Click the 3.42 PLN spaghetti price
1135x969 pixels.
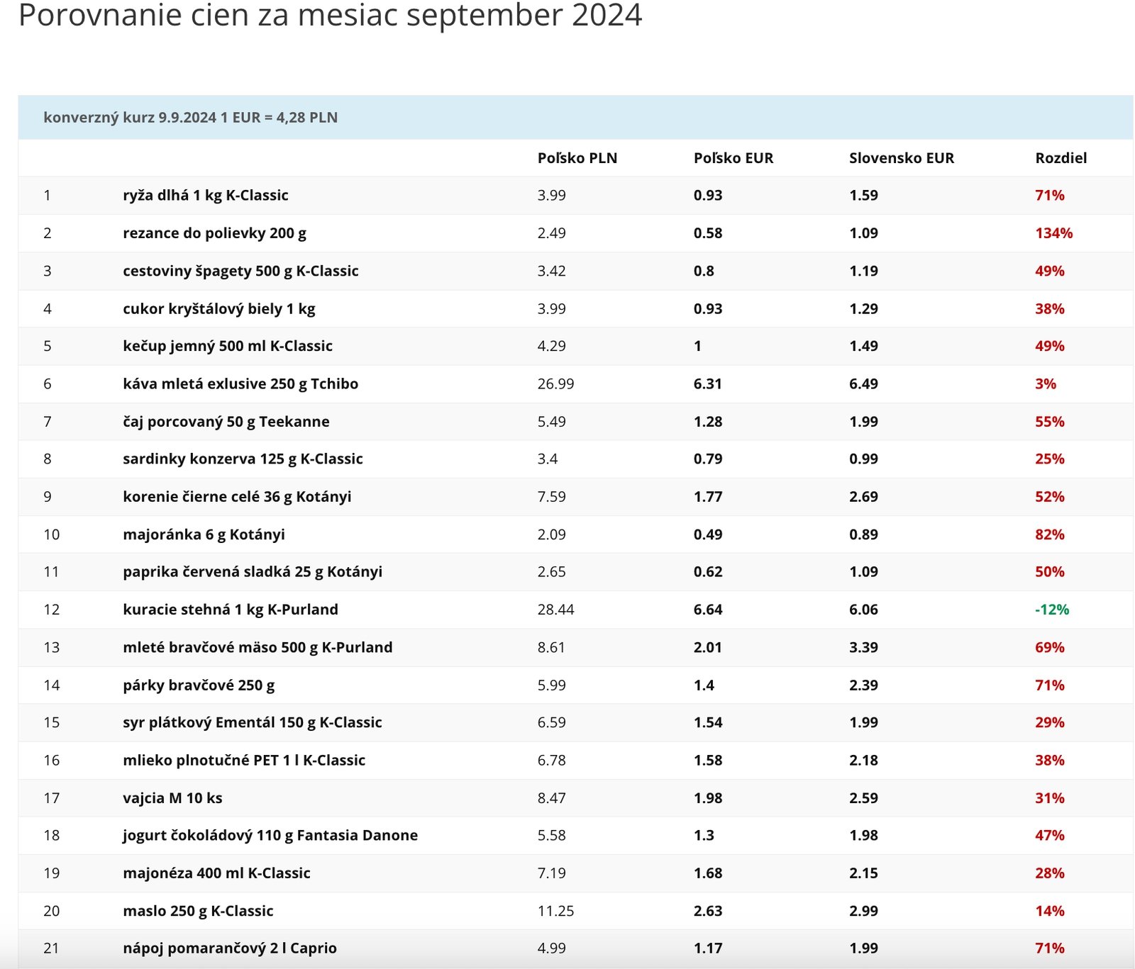tap(552, 271)
